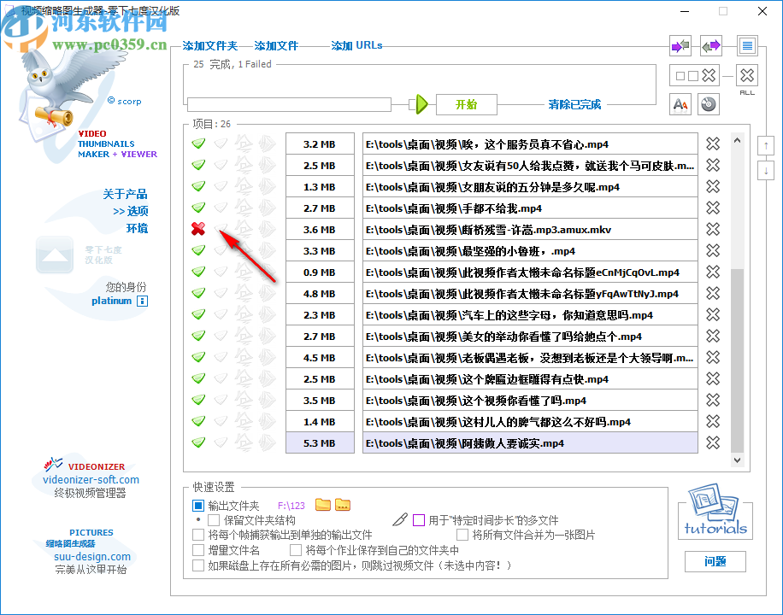Open font settings with the Aa icon
The image size is (783, 615).
coord(680,103)
